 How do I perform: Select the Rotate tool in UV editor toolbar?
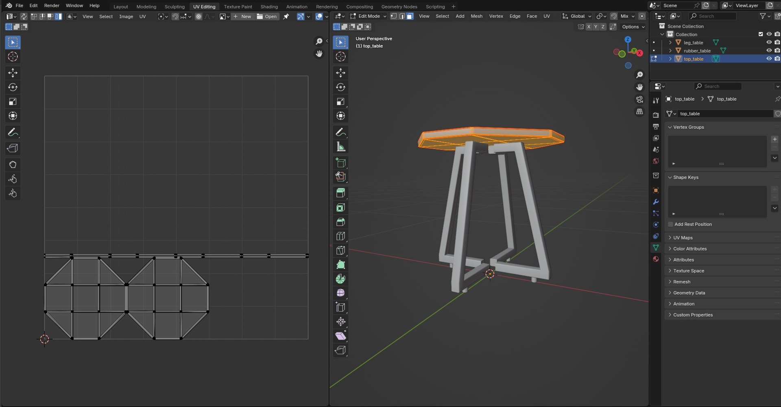pos(13,87)
